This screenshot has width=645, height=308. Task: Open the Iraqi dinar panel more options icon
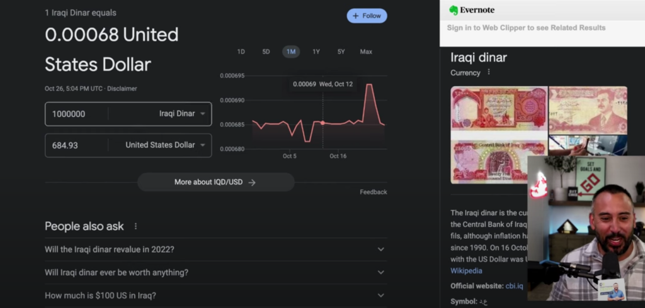(x=489, y=72)
